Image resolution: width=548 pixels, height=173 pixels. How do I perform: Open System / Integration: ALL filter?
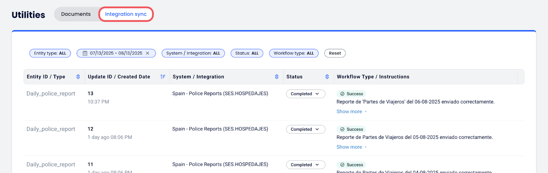pos(193,53)
